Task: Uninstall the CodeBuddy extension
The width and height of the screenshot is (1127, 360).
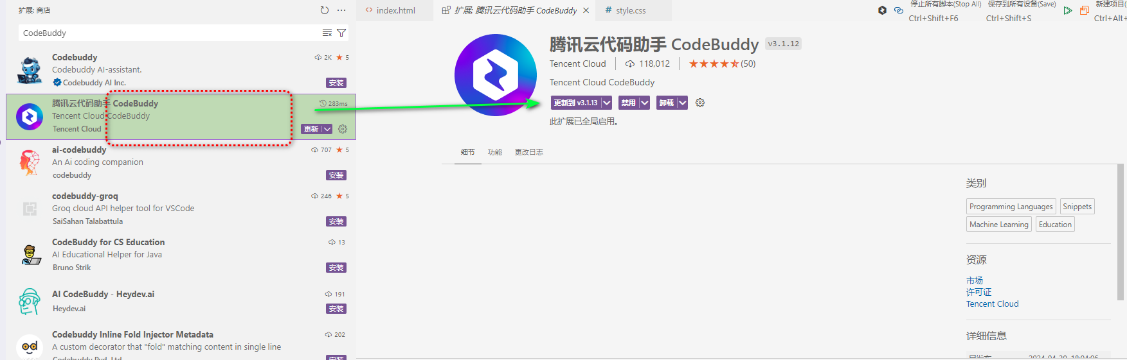Action: 666,103
